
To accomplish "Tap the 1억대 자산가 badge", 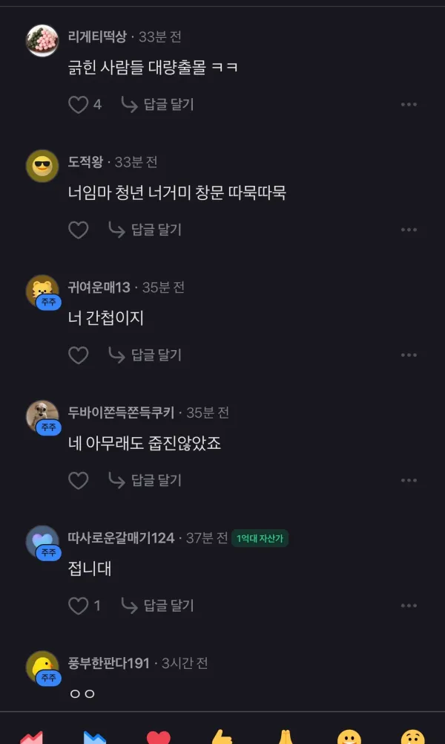I will click(x=260, y=538).
